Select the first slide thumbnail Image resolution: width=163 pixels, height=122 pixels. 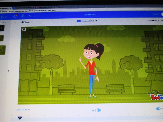tap(2, 28)
